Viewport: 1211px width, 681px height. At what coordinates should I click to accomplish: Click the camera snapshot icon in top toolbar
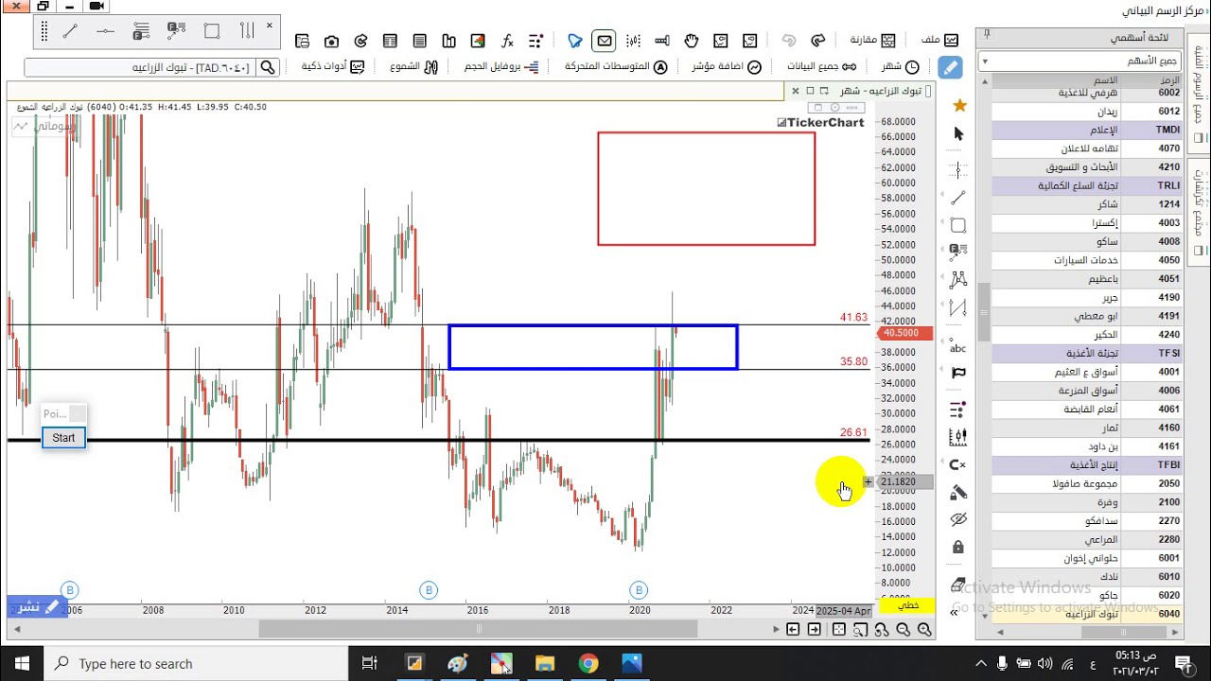(x=331, y=42)
